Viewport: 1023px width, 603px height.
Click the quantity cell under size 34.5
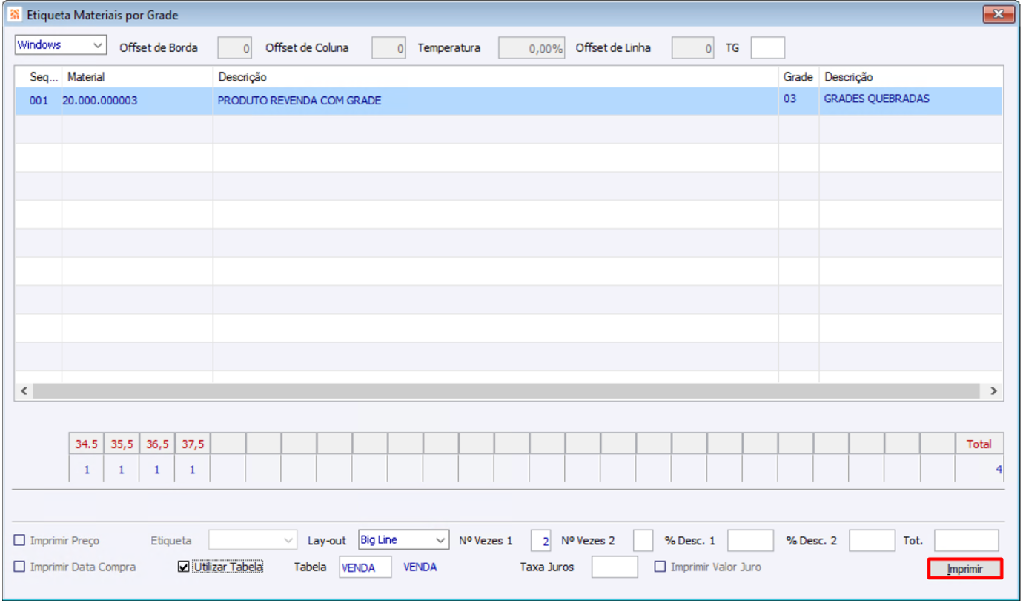[x=86, y=470]
